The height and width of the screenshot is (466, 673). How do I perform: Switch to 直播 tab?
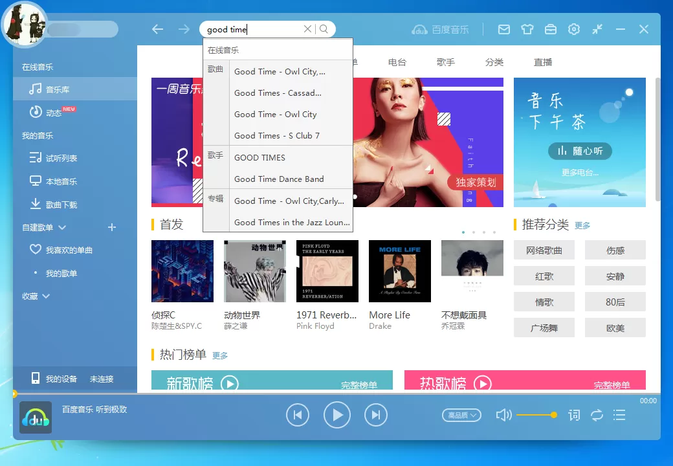542,62
